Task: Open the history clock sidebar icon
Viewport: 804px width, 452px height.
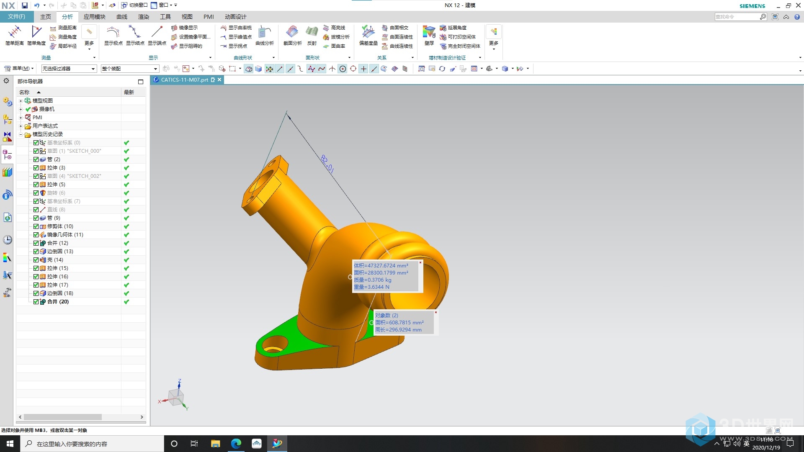Action: (x=7, y=240)
